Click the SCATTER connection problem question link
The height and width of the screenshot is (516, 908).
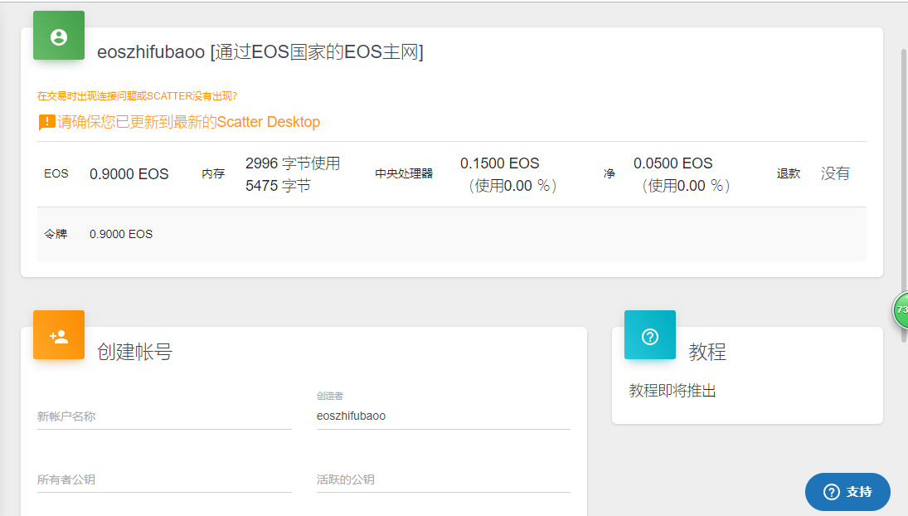tap(138, 96)
